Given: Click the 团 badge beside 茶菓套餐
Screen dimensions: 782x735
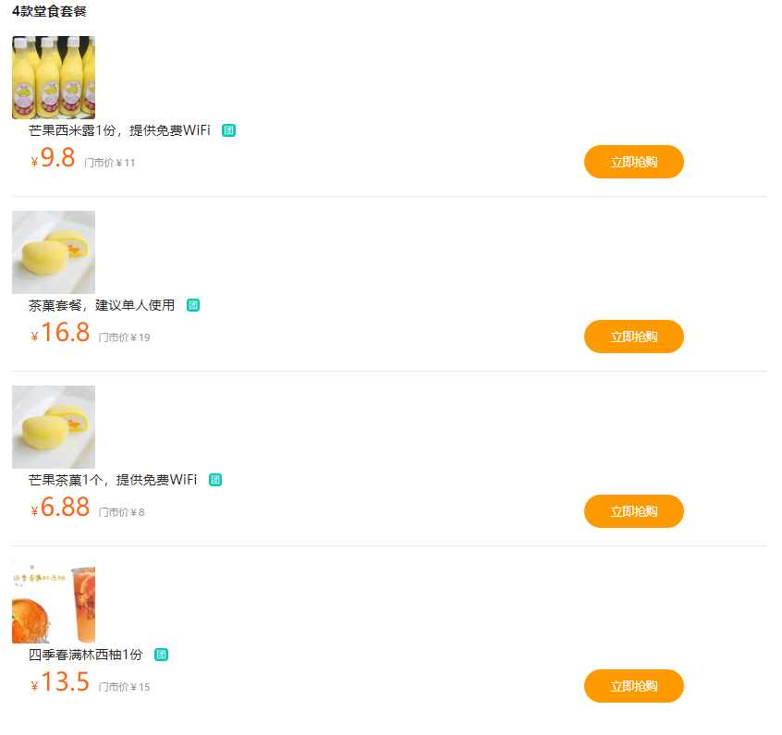Looking at the screenshot, I should point(193,305).
